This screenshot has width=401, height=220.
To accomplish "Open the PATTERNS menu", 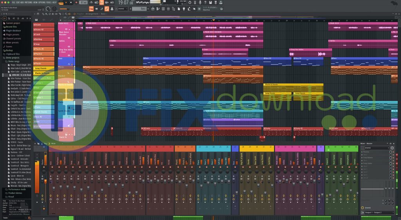I will click(27, 2).
